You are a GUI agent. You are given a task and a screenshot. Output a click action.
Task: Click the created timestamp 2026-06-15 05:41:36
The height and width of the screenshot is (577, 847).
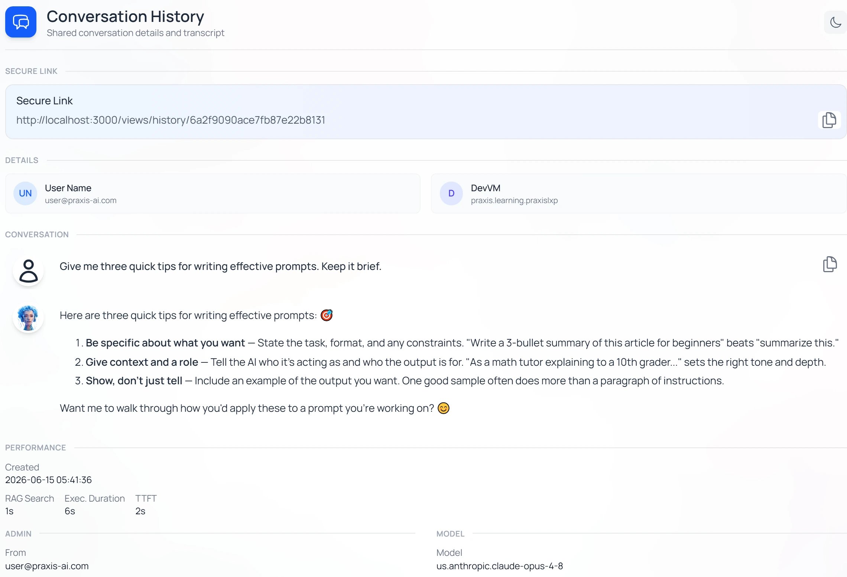[48, 480]
